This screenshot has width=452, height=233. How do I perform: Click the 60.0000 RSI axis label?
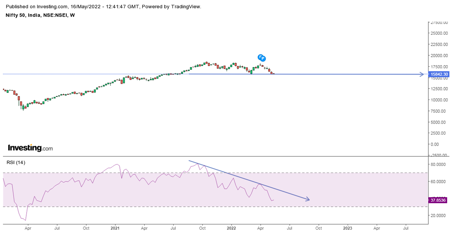(x=439, y=181)
